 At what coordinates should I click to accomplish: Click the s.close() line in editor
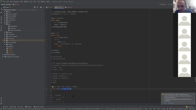pos(55,50)
